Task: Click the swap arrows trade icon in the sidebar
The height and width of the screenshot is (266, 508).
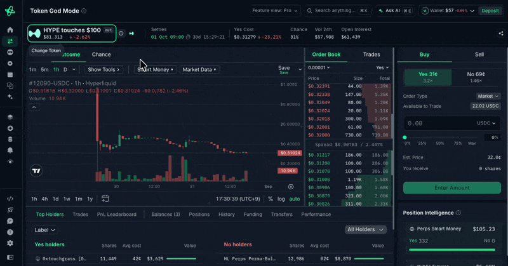Action: 10,41
